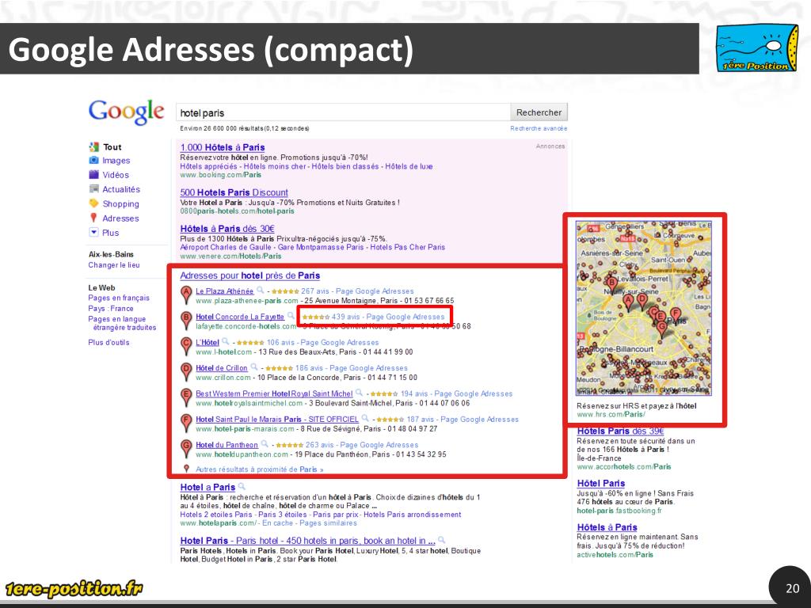Click the Paris map thumbnail
Viewport: 811px width, 608px height.
[643, 308]
